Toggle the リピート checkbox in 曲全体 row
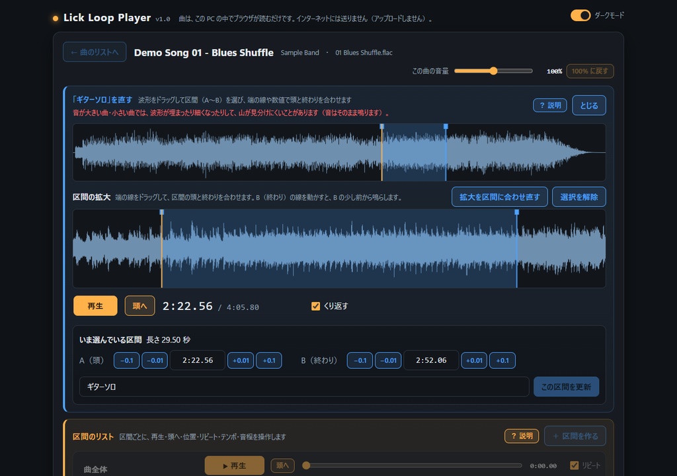This screenshot has width=677, height=476. pos(575,465)
